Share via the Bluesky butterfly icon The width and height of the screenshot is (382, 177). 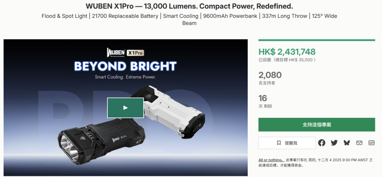pos(347,143)
